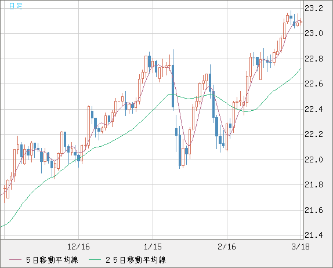333x268 pixels.
Task: Click the 22.8 price axis label
Action: click(314, 59)
